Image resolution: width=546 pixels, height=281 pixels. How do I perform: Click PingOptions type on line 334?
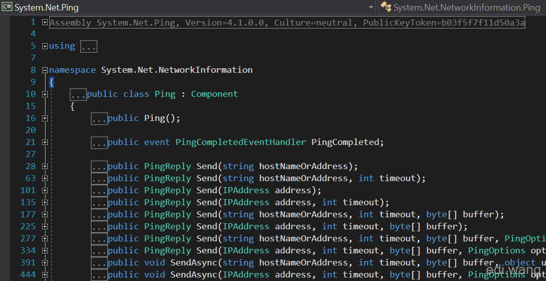(x=496, y=250)
